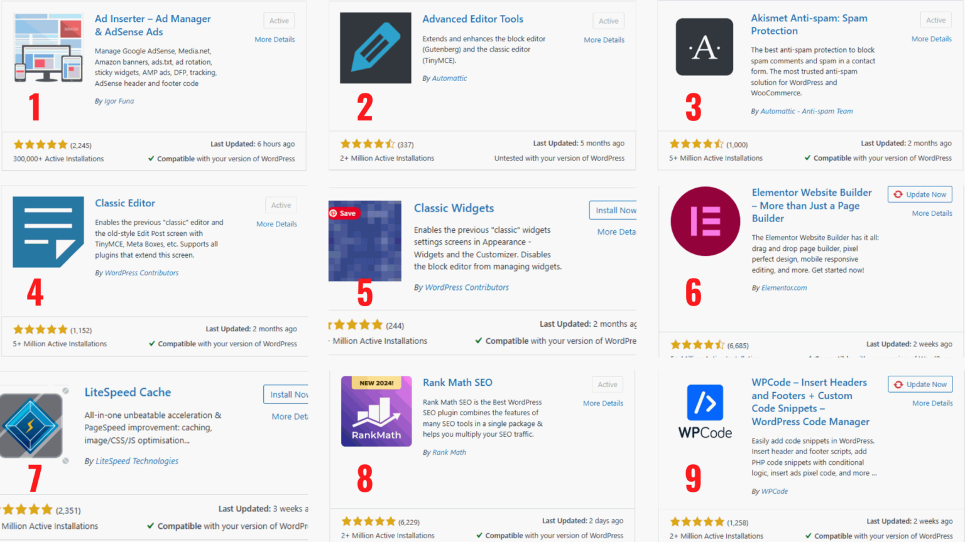The image size is (965, 542).
Task: Click the Elementor.com author link
Action: click(x=783, y=287)
